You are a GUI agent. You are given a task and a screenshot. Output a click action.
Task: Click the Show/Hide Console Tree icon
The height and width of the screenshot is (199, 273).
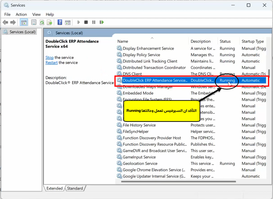(24, 22)
